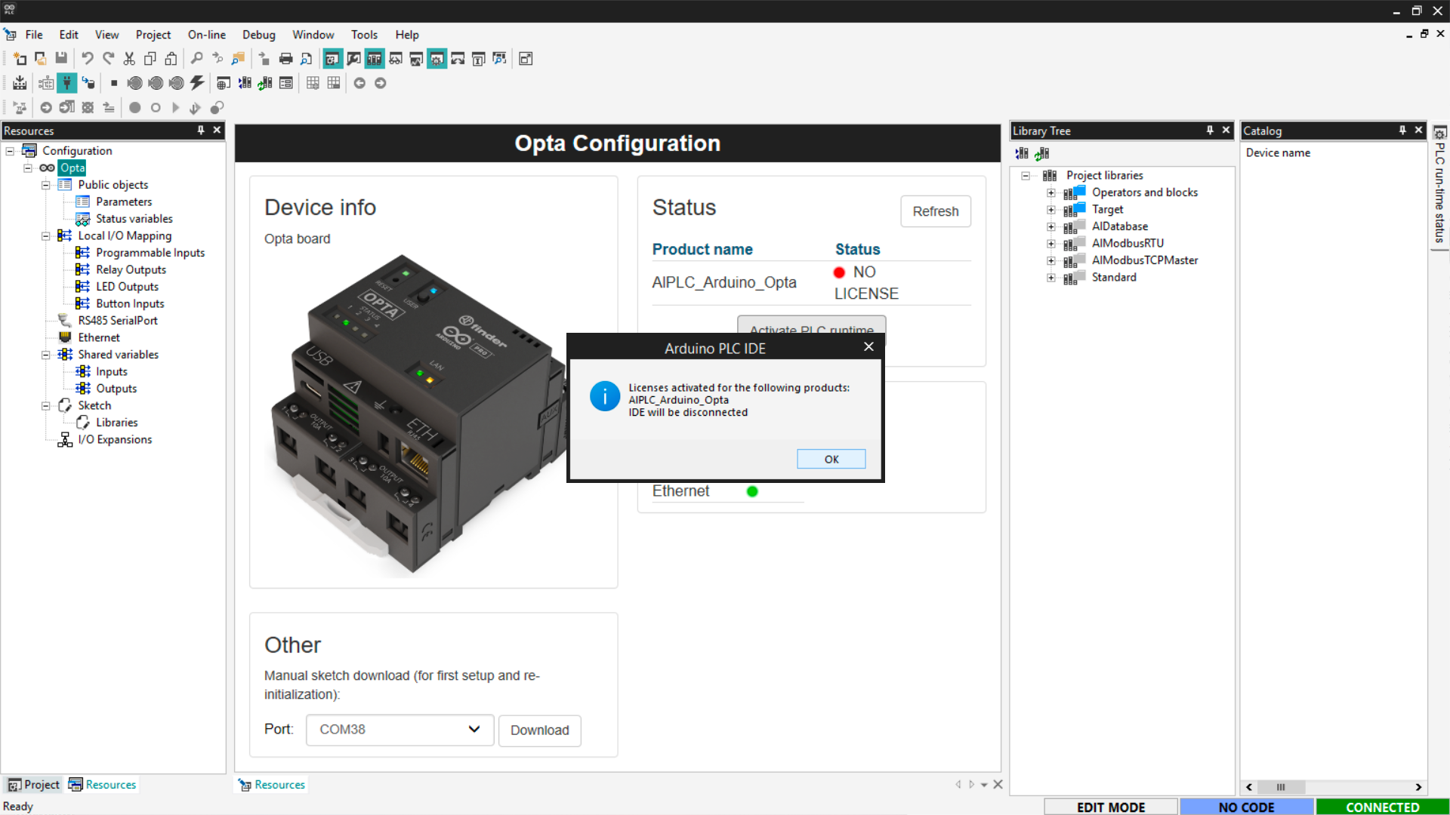Pin the Resources panel with pushpin
The image size is (1450, 815).
point(201,131)
